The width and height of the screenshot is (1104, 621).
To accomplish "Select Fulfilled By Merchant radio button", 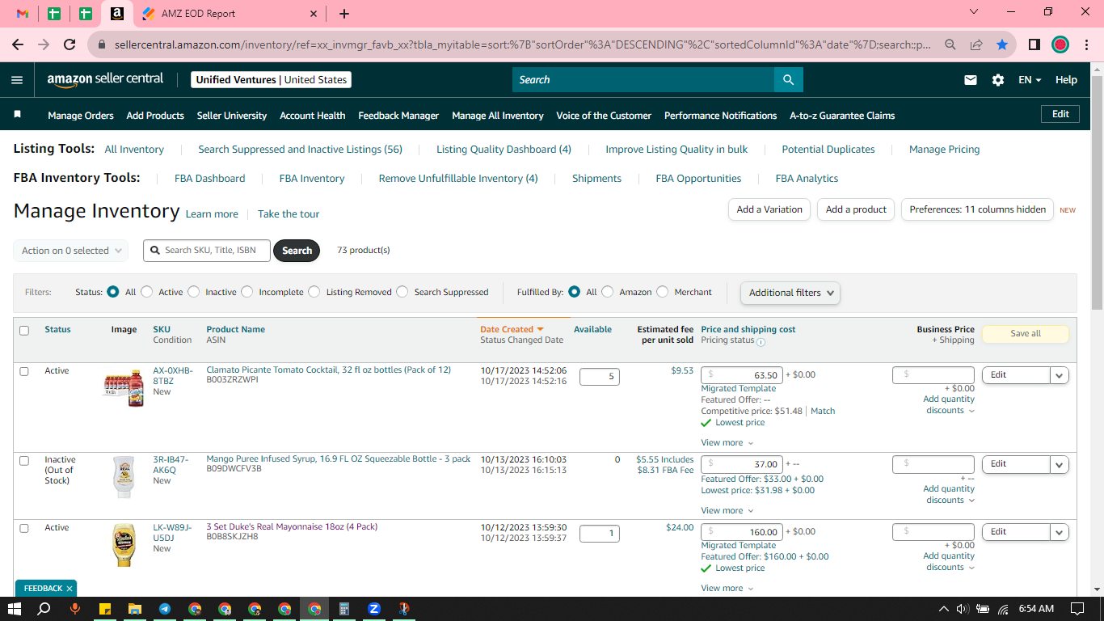I will [663, 292].
